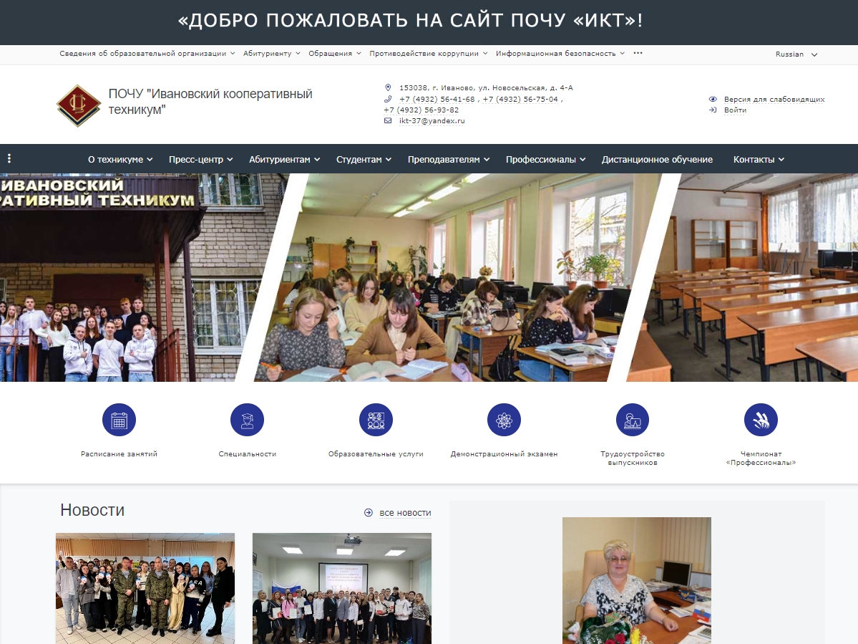The width and height of the screenshot is (858, 644).
Task: Click the location pin icon near the address
Action: click(x=389, y=87)
